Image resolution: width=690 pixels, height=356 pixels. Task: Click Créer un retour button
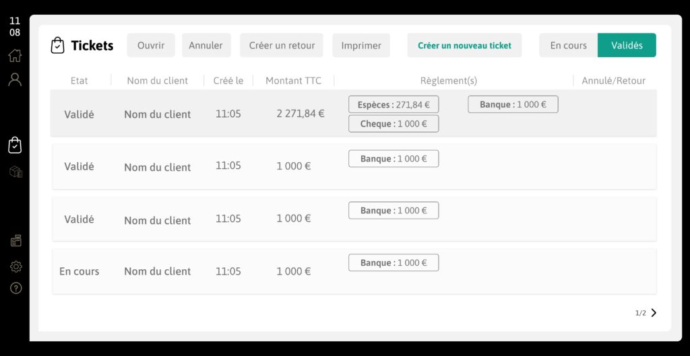point(282,45)
